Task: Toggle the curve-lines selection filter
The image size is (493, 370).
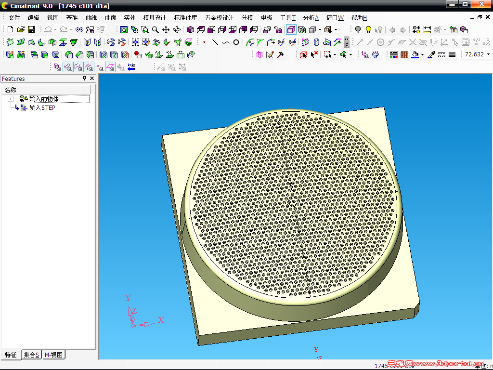Action: (89, 67)
